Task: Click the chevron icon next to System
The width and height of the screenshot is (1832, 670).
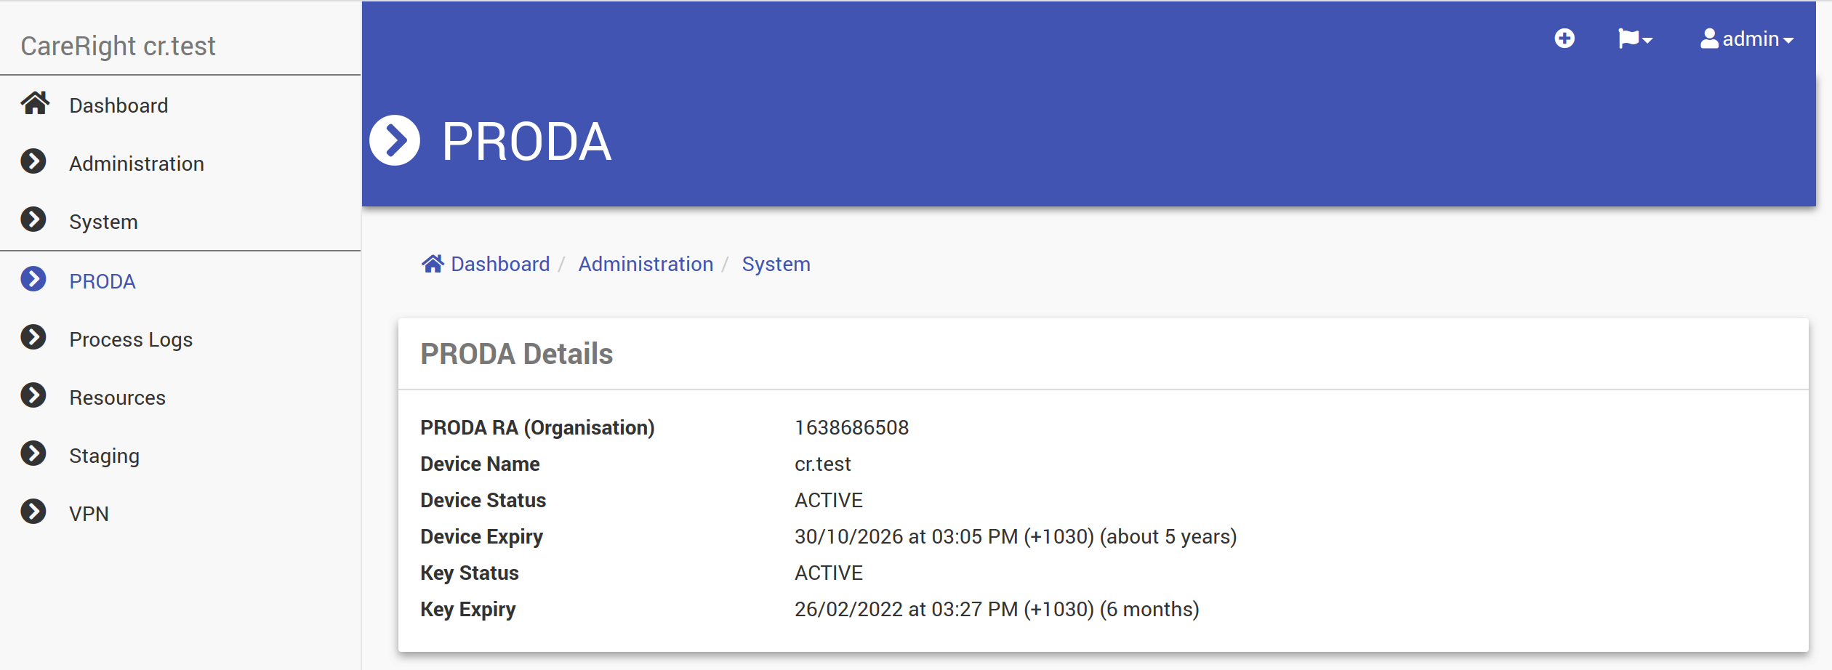Action: coord(33,220)
